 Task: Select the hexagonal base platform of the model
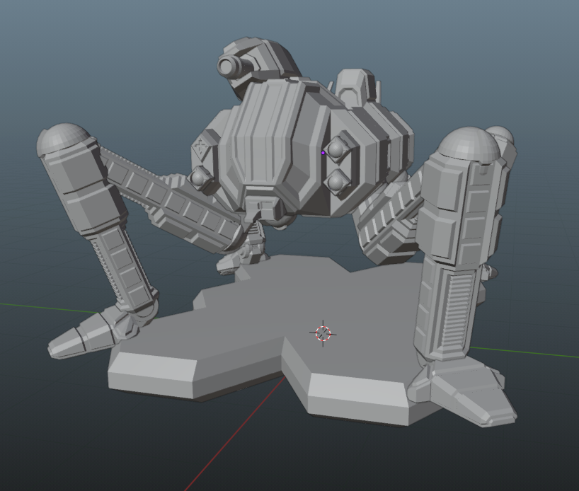(x=280, y=340)
